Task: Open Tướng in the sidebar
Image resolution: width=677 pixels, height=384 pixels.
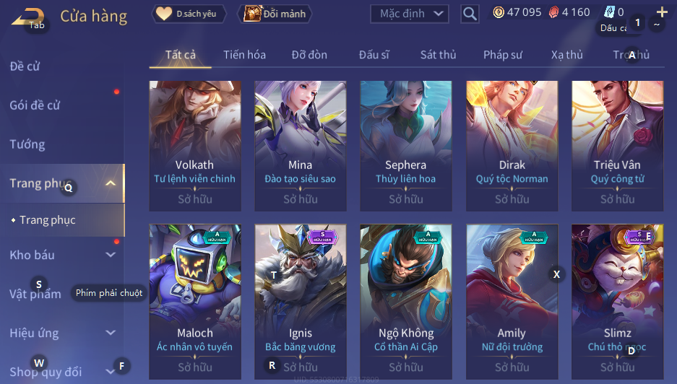Action: 27,144
